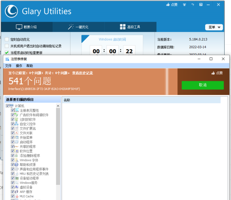Select the 541个问题 count text
Screen dimensions: 231x200
coord(30,81)
